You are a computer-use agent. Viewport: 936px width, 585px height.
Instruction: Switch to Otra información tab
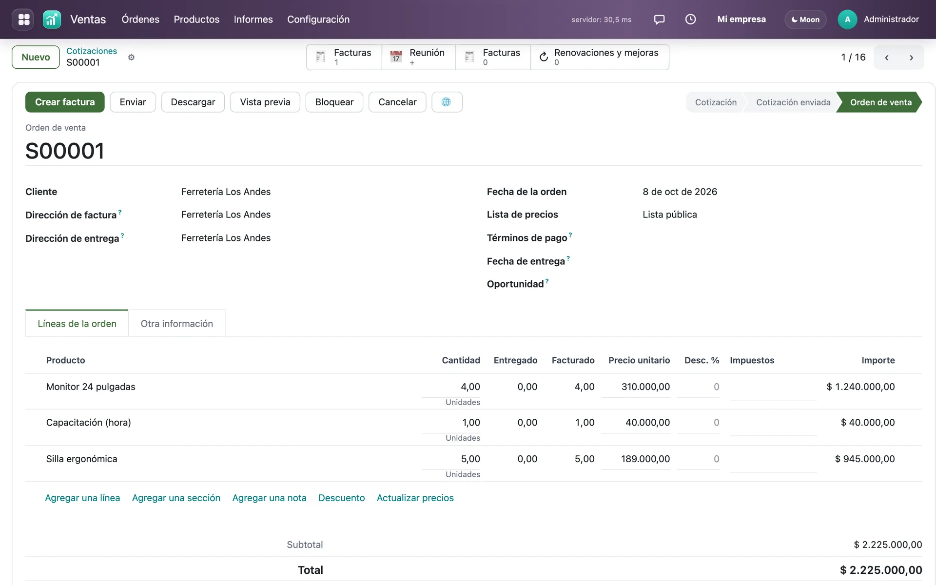pos(177,324)
